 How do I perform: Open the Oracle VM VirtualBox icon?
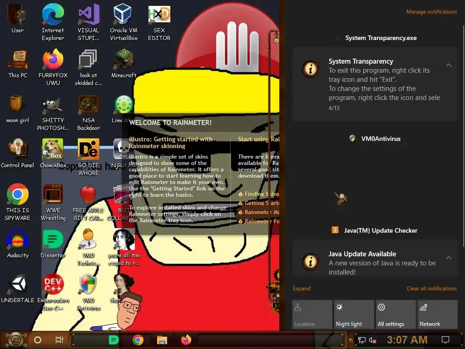[124, 22]
